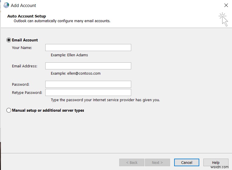The width and height of the screenshot is (232, 170).
Task: Click the "Retype Password:" label
Action: (27, 92)
